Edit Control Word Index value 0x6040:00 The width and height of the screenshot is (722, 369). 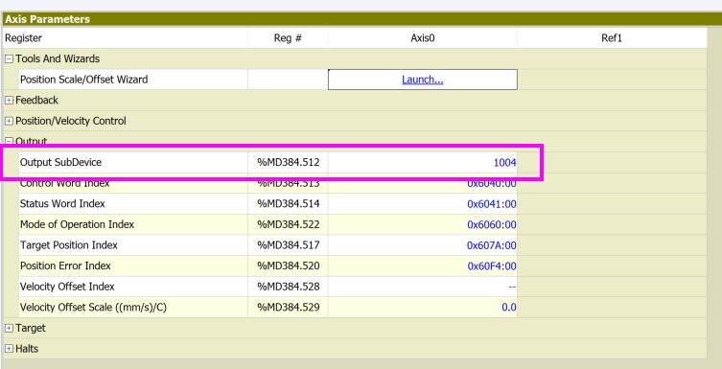coord(491,183)
